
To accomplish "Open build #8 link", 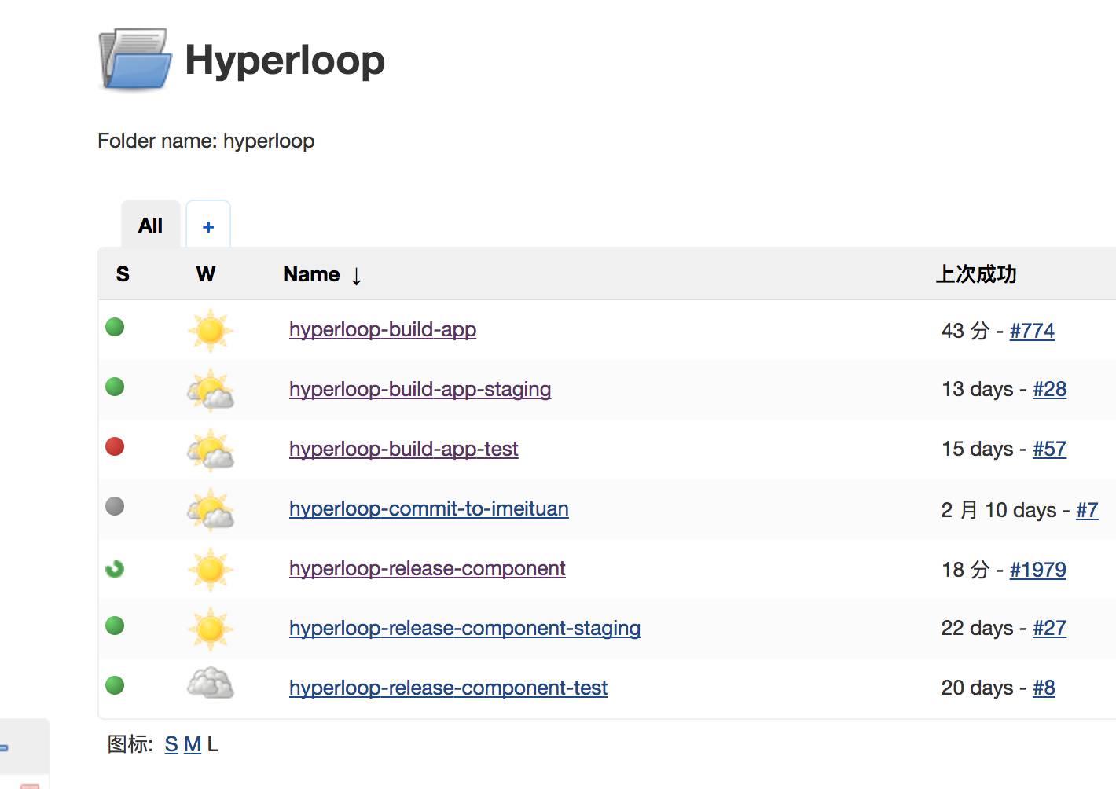I will pos(1044,688).
